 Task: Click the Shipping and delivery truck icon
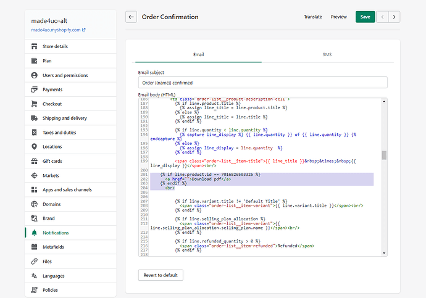(x=34, y=118)
